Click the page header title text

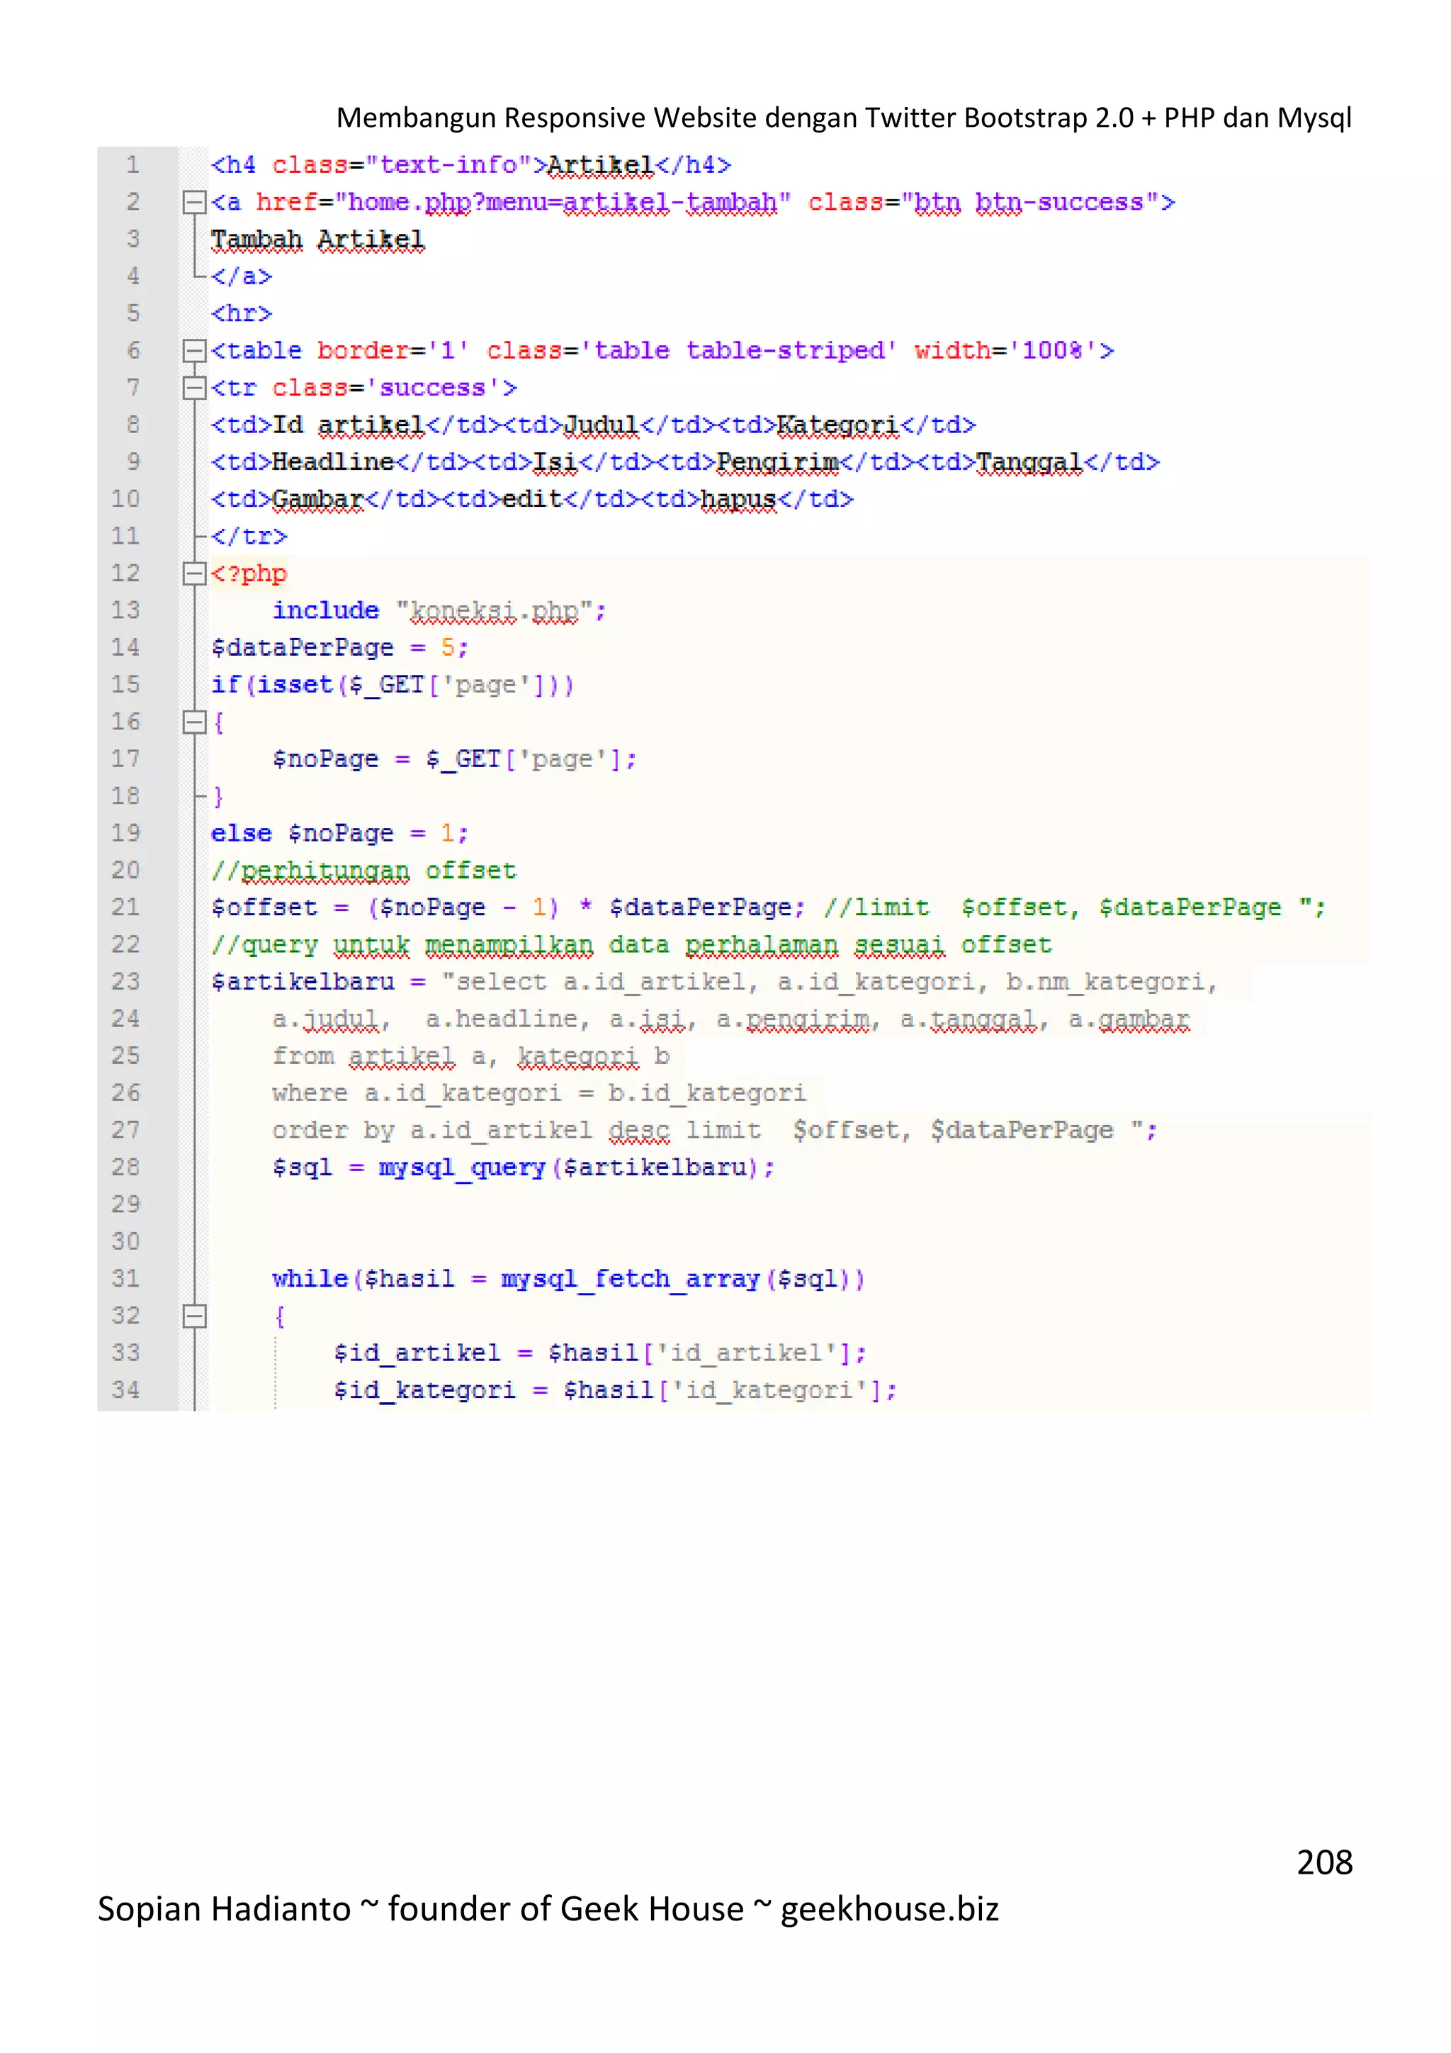click(x=843, y=117)
